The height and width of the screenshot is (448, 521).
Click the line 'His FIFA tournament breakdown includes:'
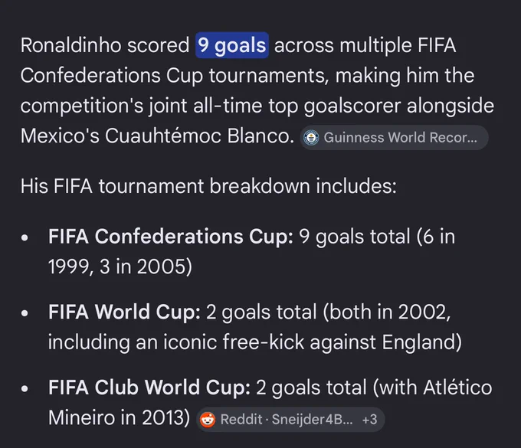tap(208, 186)
